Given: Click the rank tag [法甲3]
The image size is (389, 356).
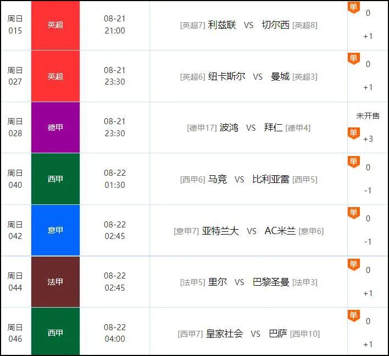Looking at the screenshot, I should pos(305,282).
